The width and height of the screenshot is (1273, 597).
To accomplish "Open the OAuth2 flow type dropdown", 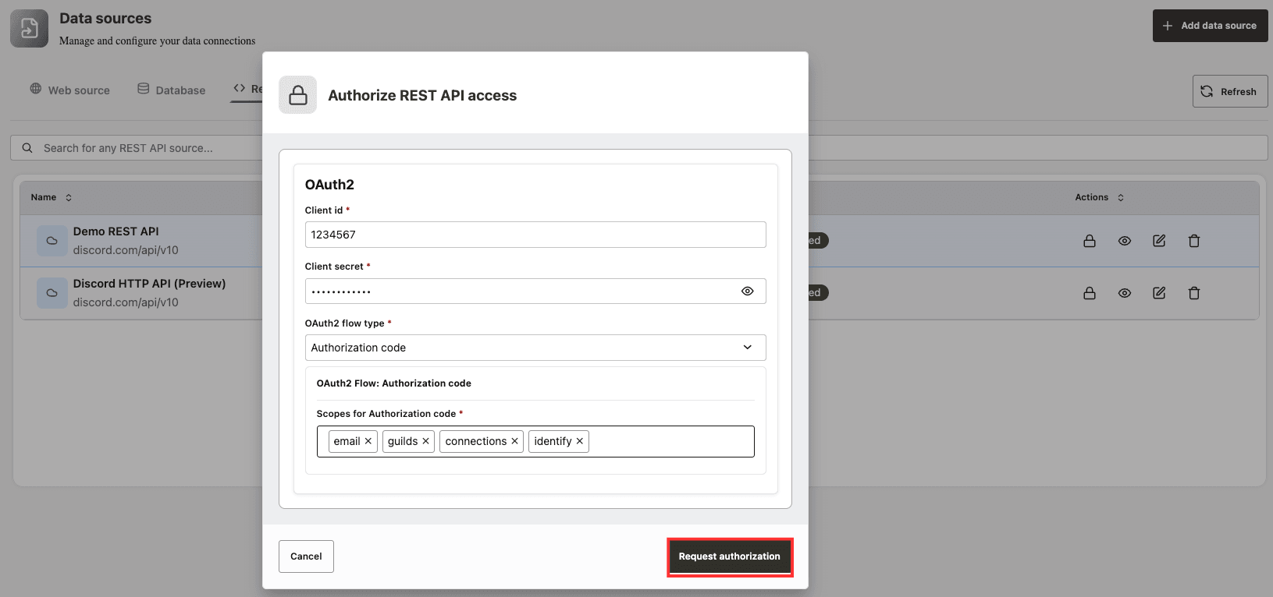I will [x=535, y=348].
